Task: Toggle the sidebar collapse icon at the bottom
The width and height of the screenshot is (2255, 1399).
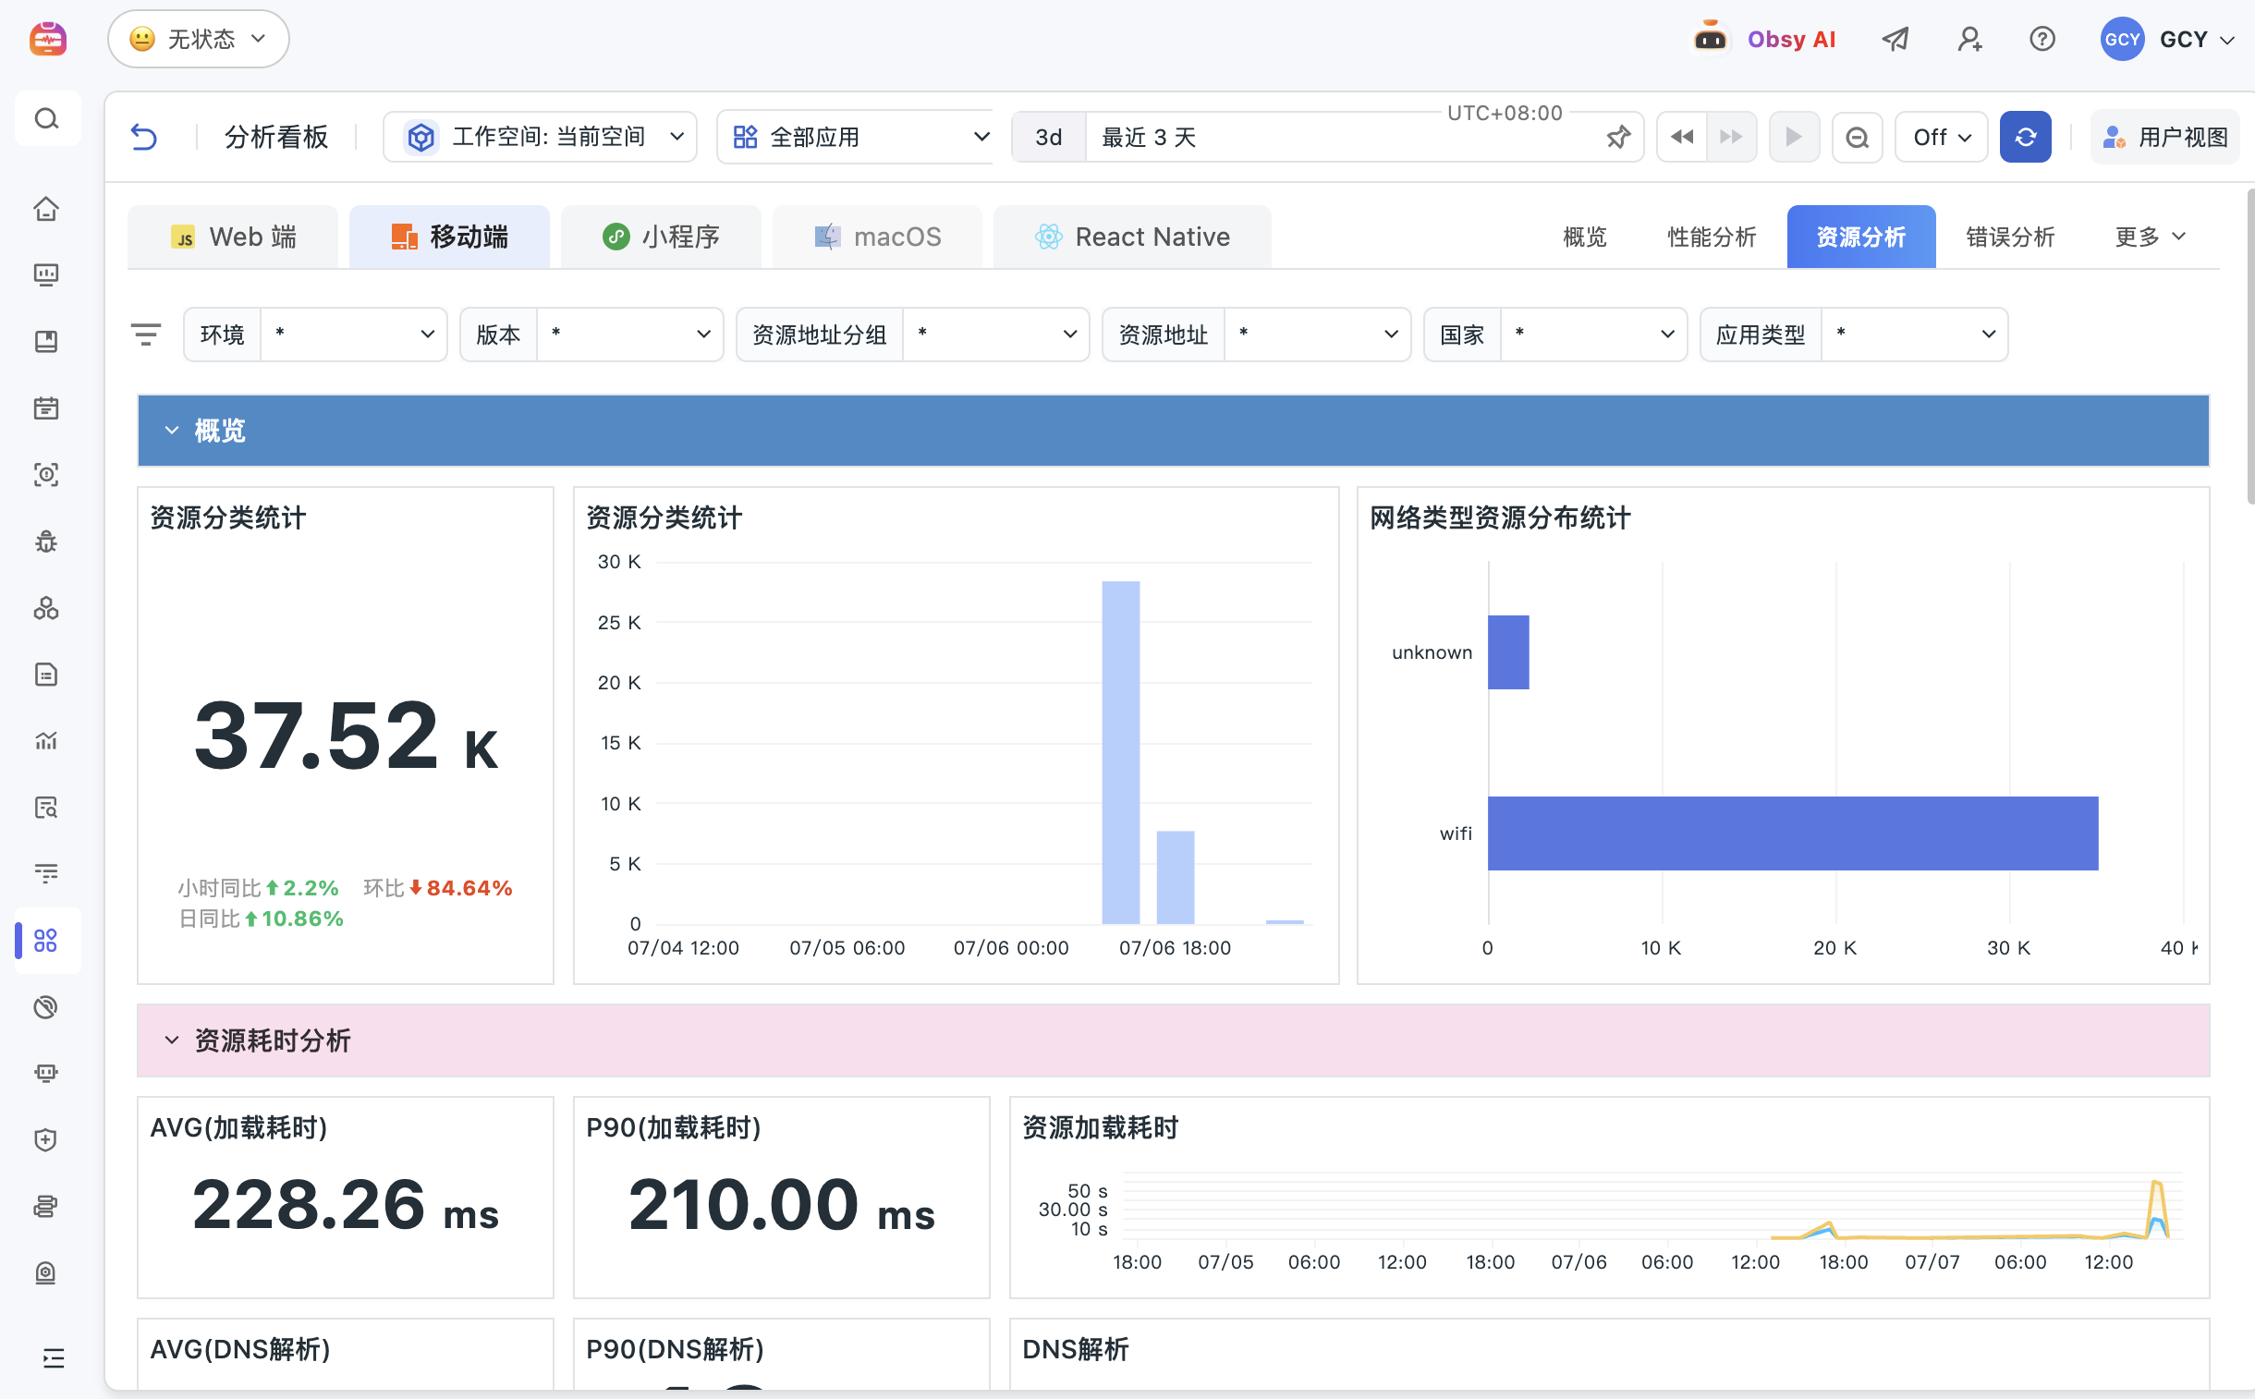Action: 54,1357
